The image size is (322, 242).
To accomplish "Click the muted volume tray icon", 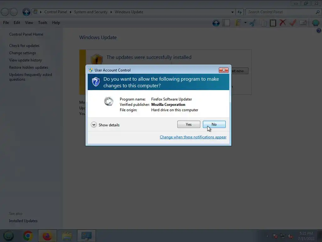I will [290, 236].
